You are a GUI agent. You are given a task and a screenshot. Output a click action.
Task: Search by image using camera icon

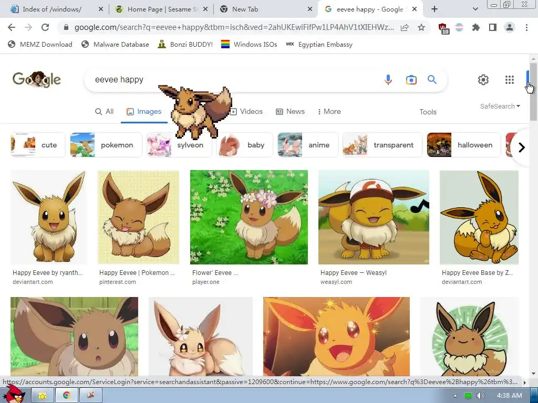click(x=411, y=80)
